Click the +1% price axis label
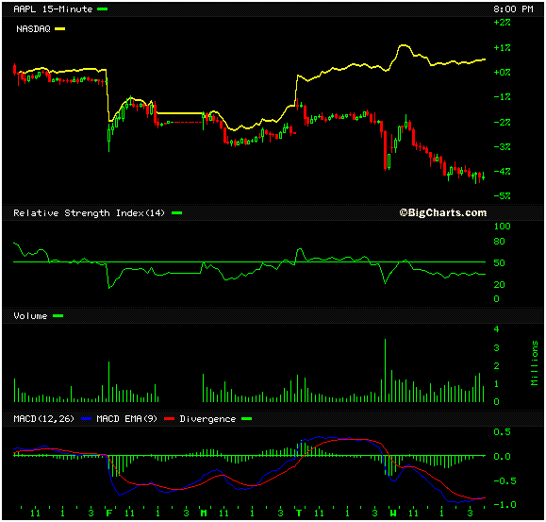The height and width of the screenshot is (522, 546). pyautogui.click(x=502, y=47)
